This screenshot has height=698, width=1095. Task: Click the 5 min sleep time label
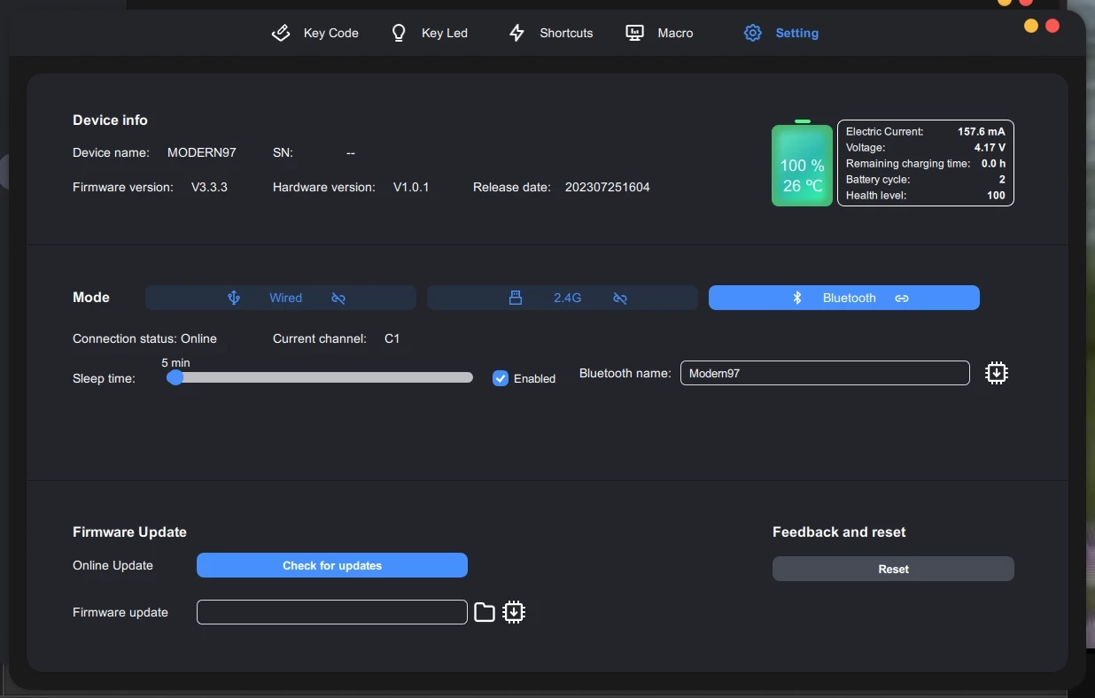pos(175,362)
